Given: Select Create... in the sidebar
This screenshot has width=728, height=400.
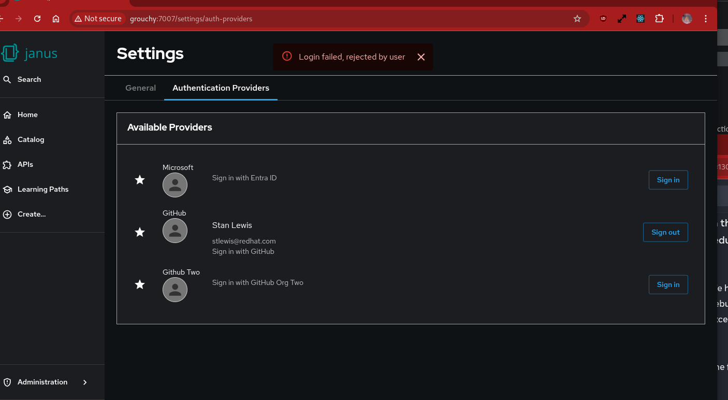Looking at the screenshot, I should coord(24,214).
